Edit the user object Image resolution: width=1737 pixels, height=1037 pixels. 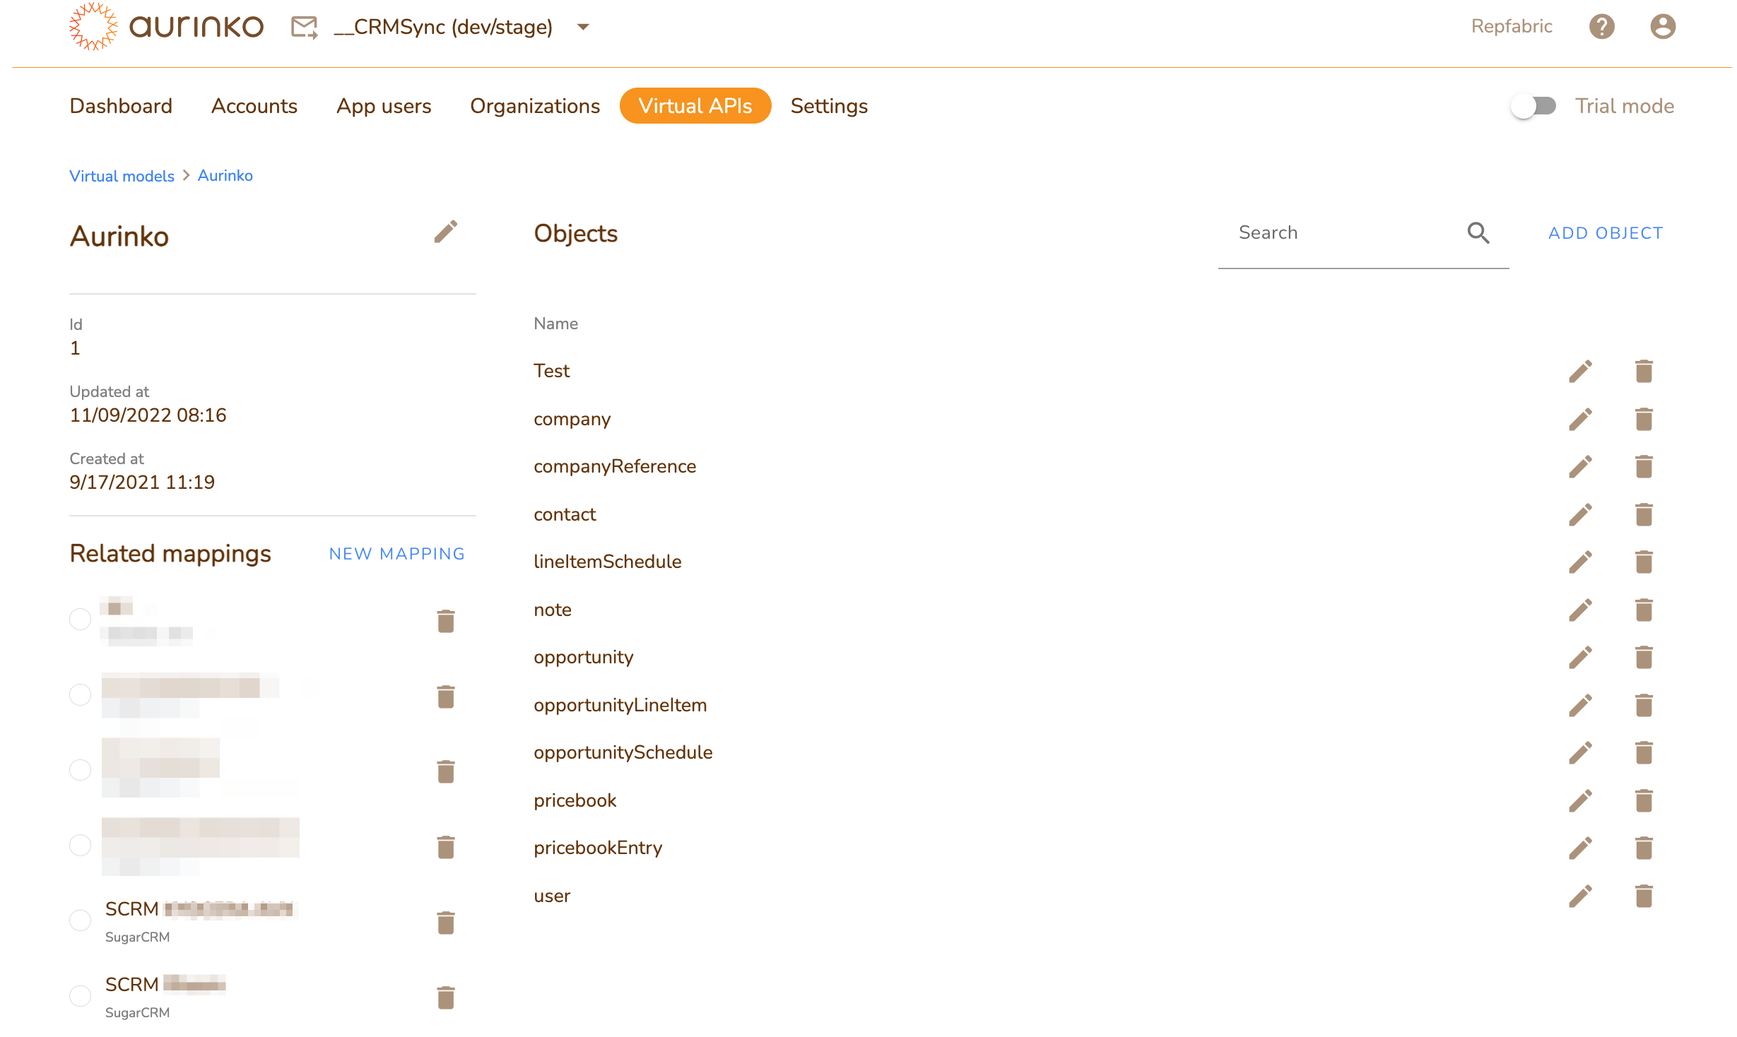tap(1580, 896)
